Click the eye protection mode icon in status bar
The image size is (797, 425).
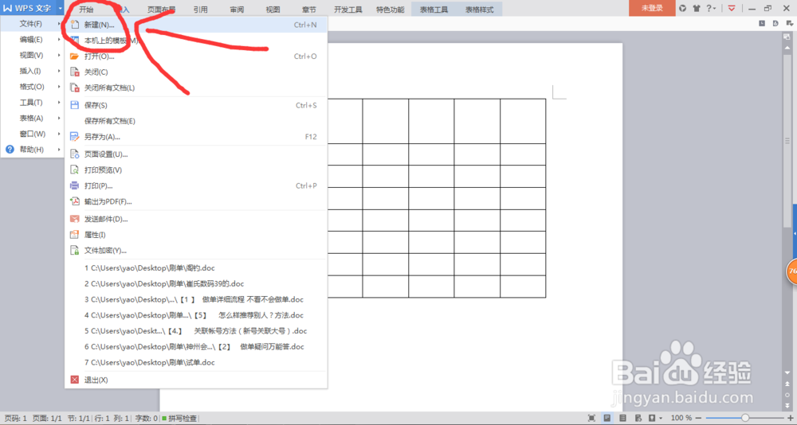[652, 418]
